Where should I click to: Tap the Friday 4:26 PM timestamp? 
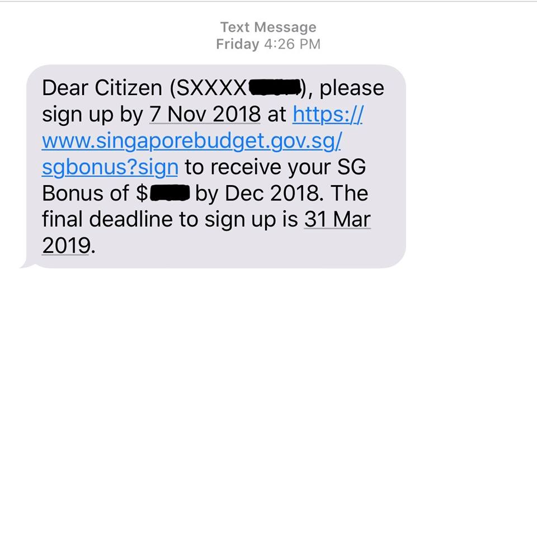[x=268, y=44]
